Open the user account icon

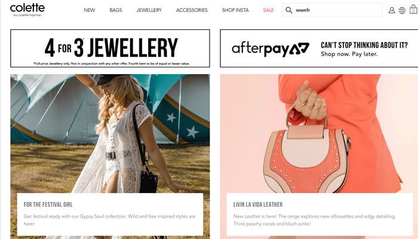tap(392, 10)
